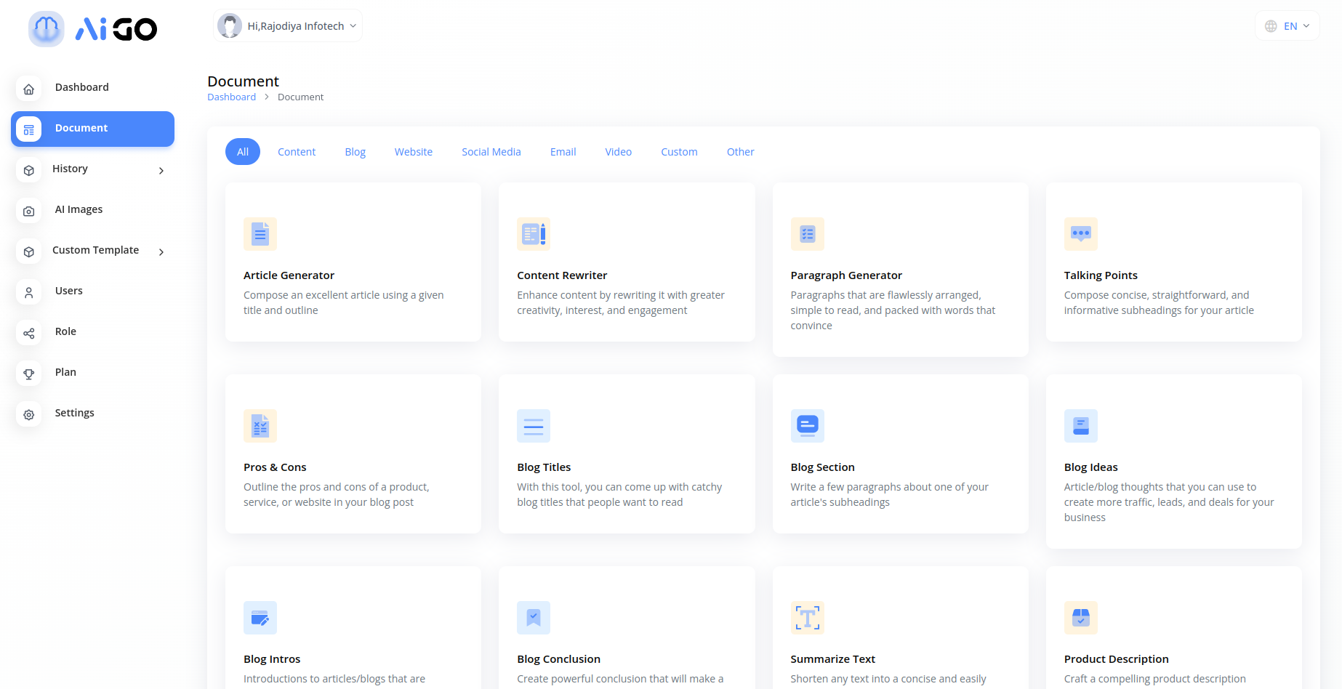Click the Product Description box icon

[x=1080, y=618]
